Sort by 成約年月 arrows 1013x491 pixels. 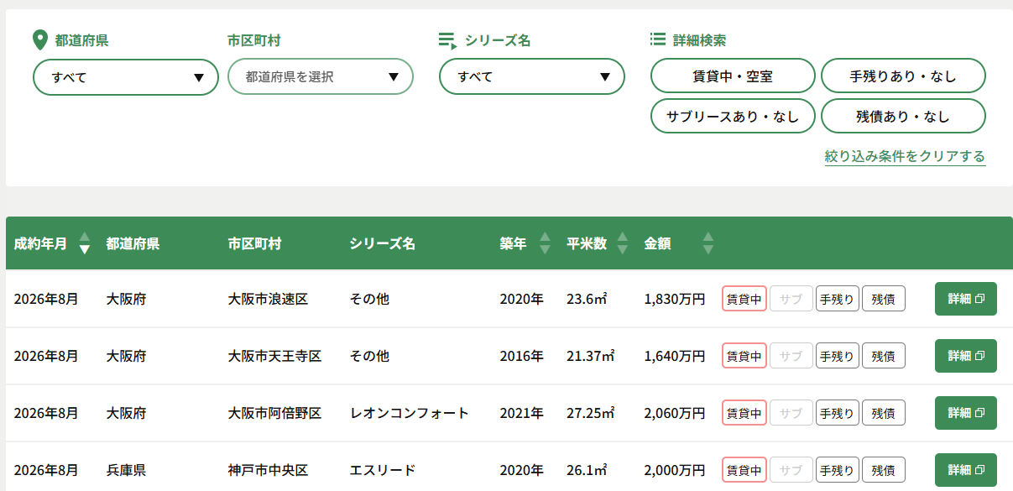[x=84, y=243]
